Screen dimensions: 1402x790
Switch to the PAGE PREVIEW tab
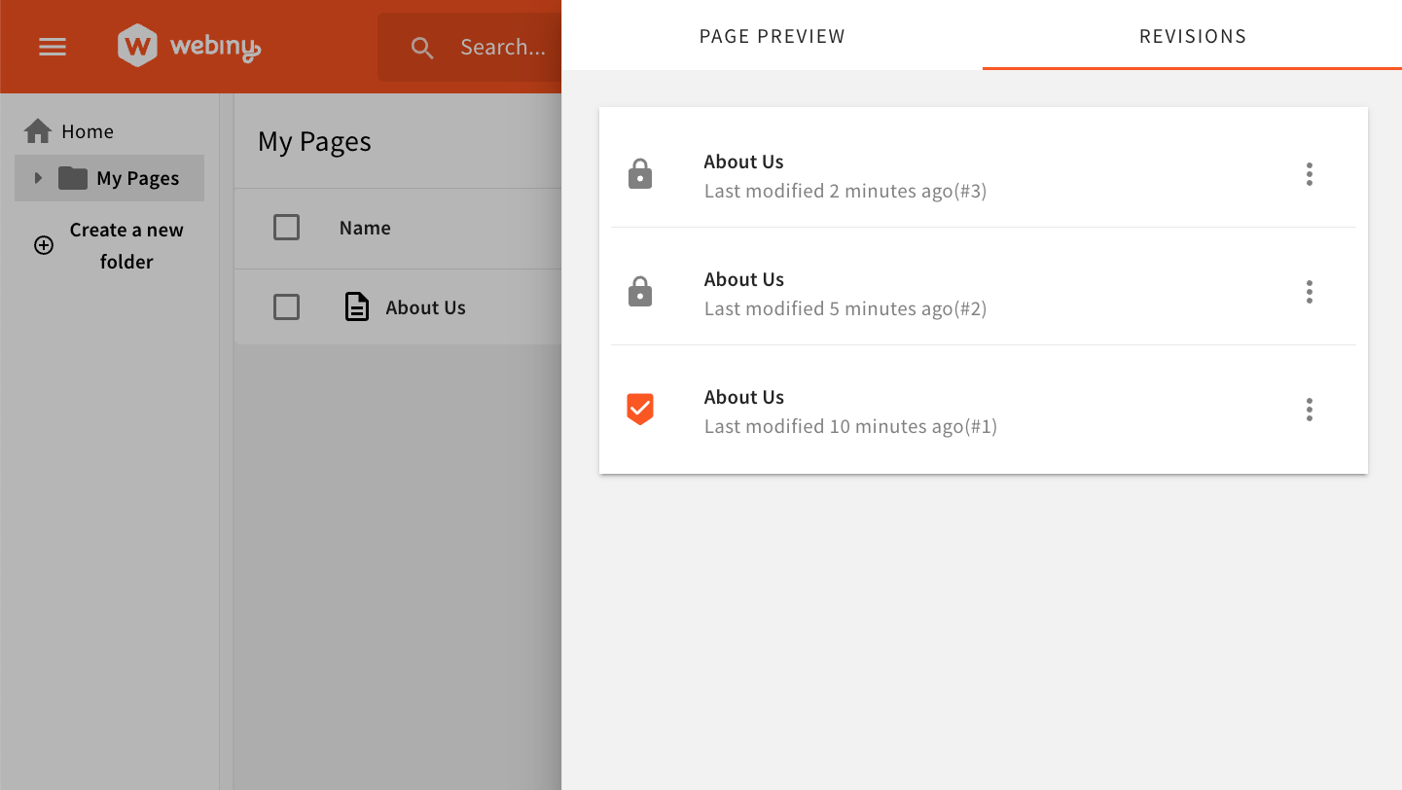click(772, 36)
